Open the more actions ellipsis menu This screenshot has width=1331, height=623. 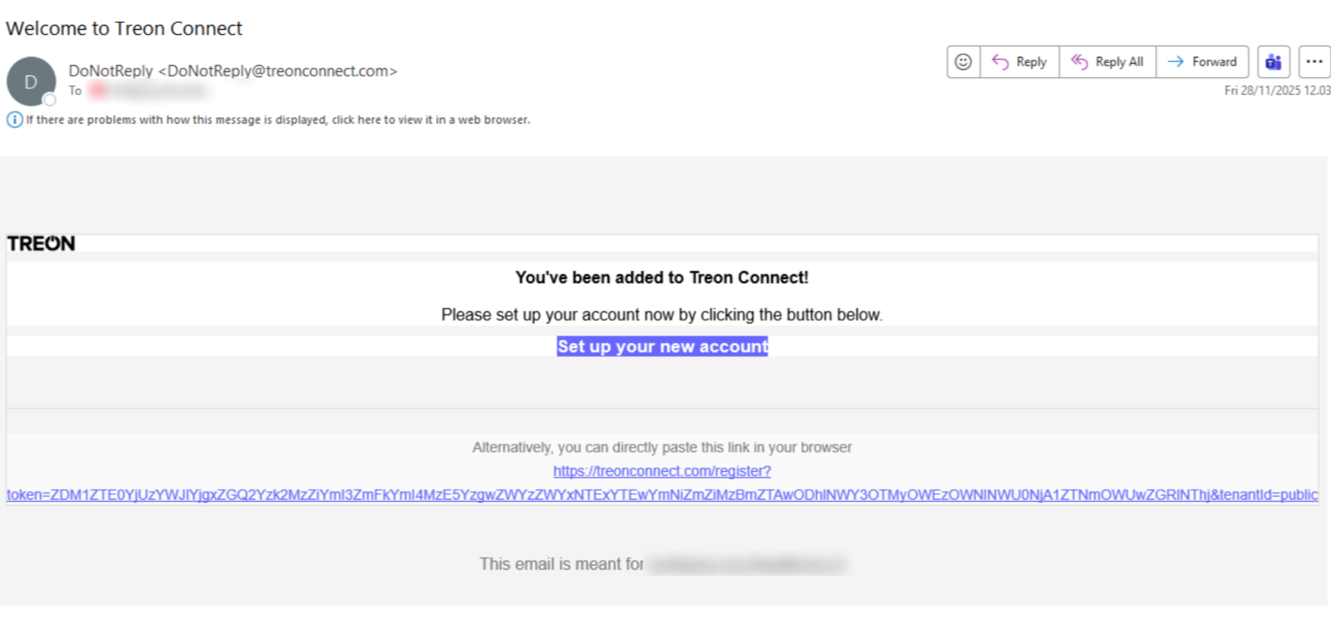click(x=1314, y=62)
